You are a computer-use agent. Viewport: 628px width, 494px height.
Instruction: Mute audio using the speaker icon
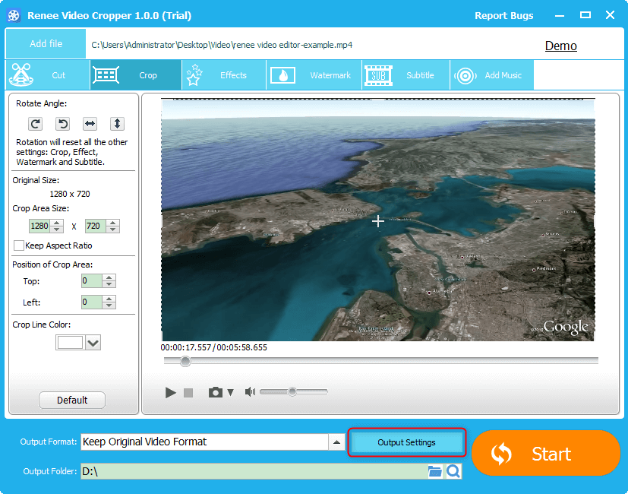pyautogui.click(x=250, y=392)
